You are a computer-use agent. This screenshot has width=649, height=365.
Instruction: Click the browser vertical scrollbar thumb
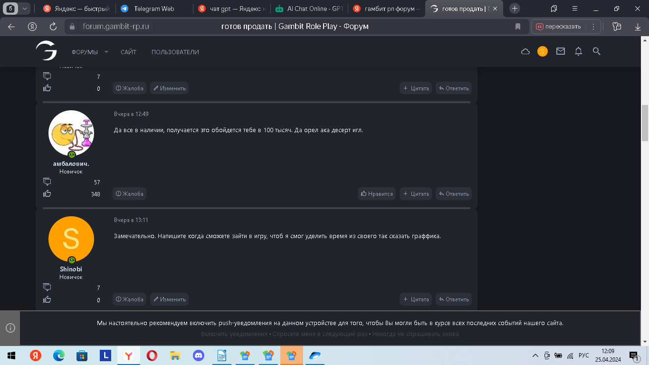[x=645, y=123]
